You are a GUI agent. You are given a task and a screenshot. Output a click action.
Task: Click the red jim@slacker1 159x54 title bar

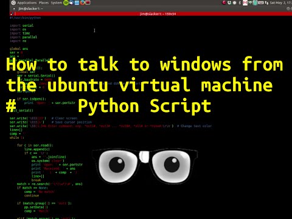tap(151, 14)
